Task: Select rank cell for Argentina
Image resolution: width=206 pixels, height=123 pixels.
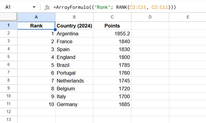Action: [36, 33]
